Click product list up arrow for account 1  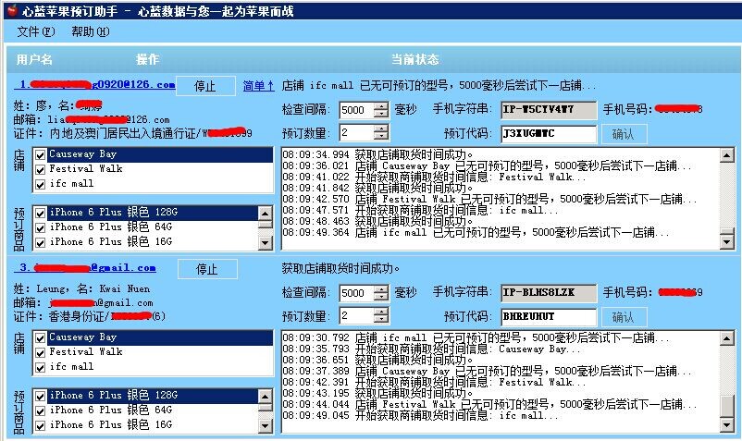266,214
